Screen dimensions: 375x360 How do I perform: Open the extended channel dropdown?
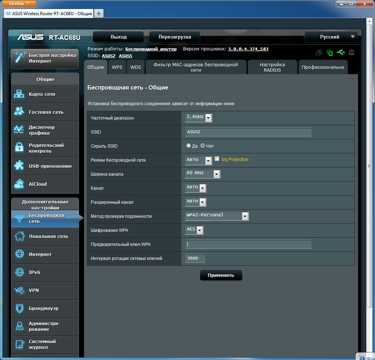click(x=196, y=202)
